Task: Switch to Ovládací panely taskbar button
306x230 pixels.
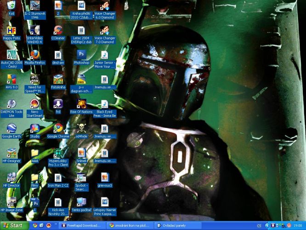Action: pos(178,225)
